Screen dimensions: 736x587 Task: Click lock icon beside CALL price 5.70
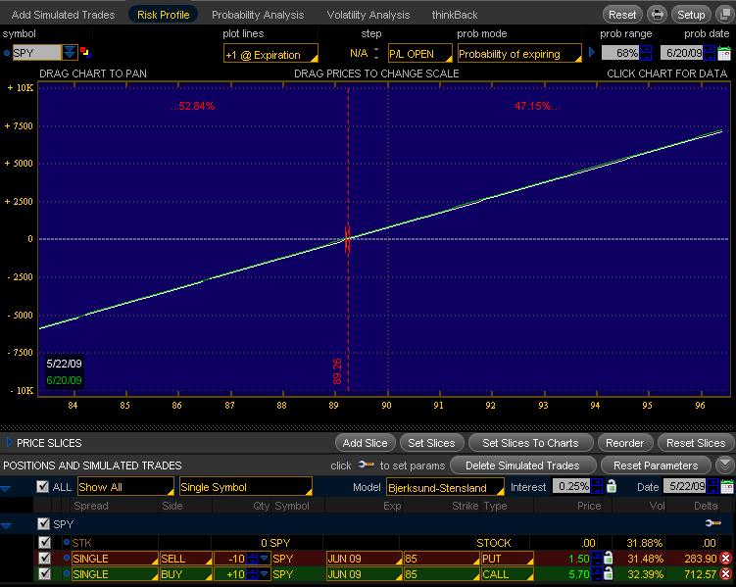607,574
